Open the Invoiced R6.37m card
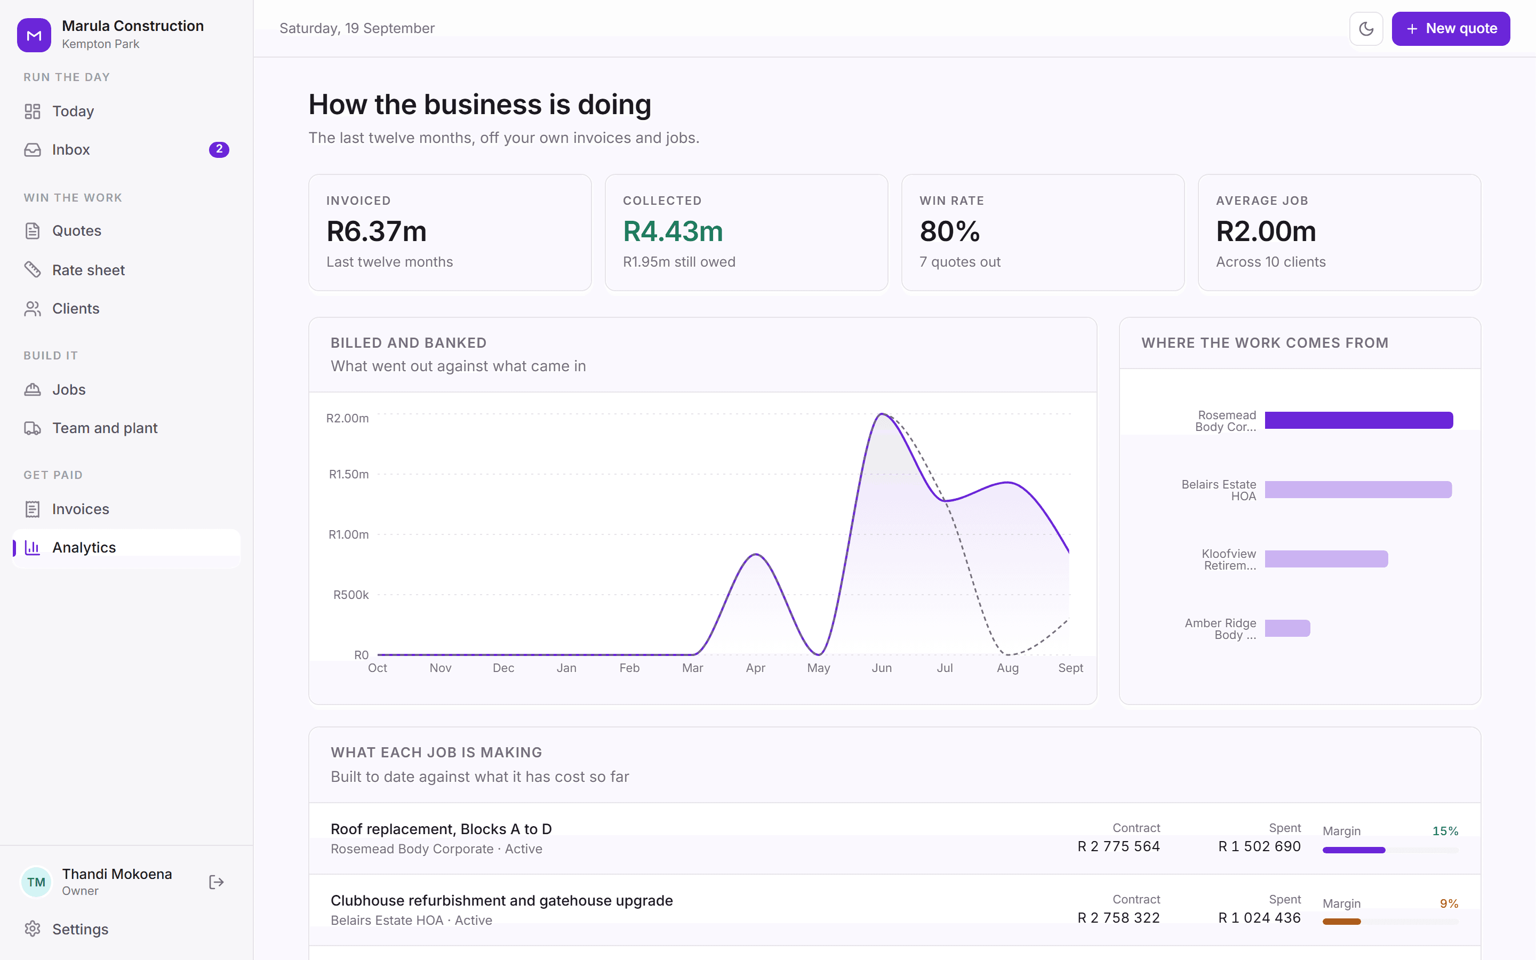This screenshot has width=1536, height=960. 450,233
